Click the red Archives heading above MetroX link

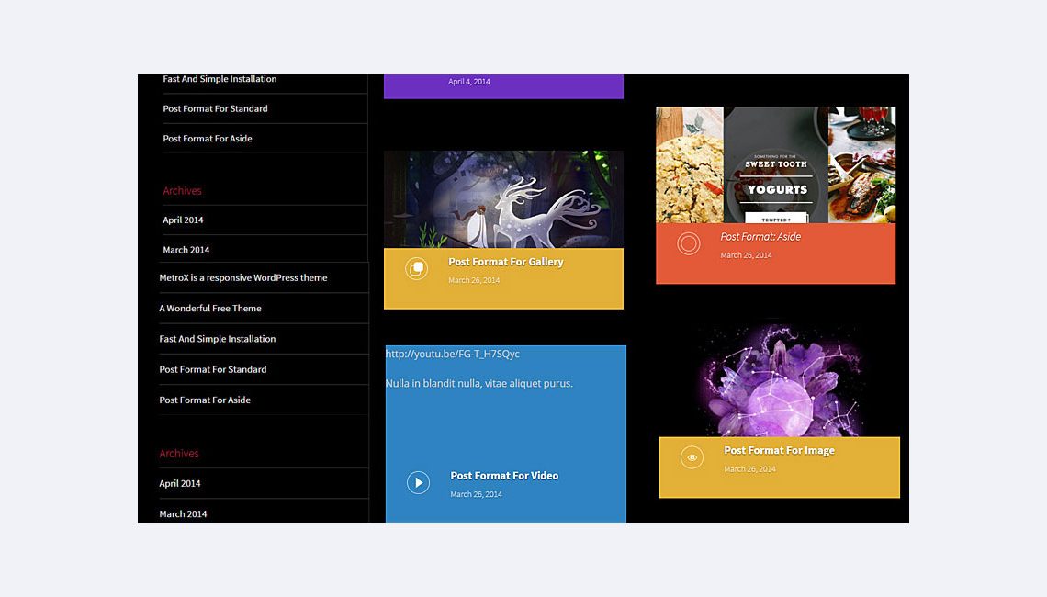[182, 191]
